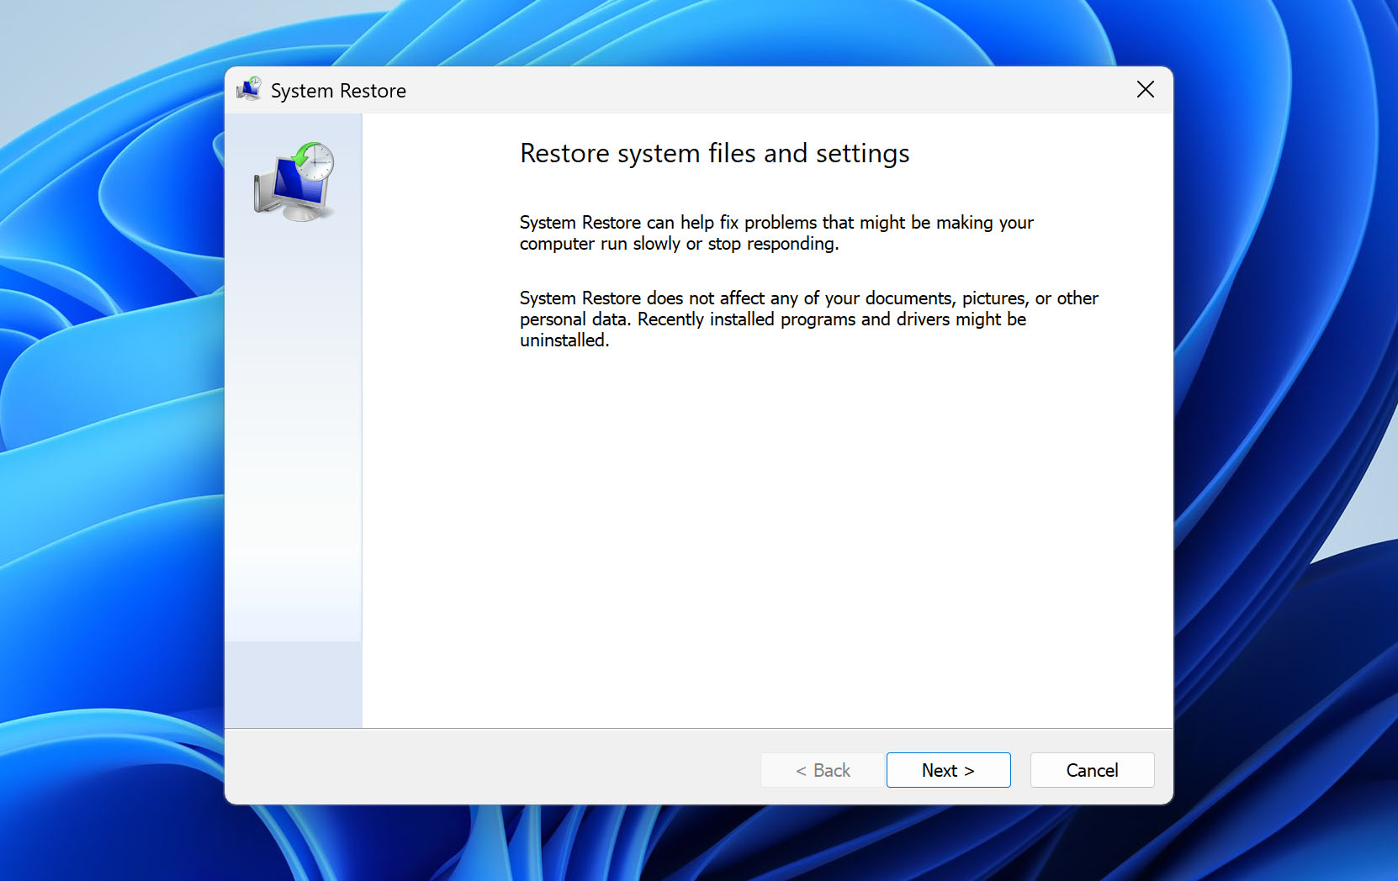Cancel the System Restore wizard
Image resolution: width=1398 pixels, height=881 pixels.
[x=1091, y=770]
